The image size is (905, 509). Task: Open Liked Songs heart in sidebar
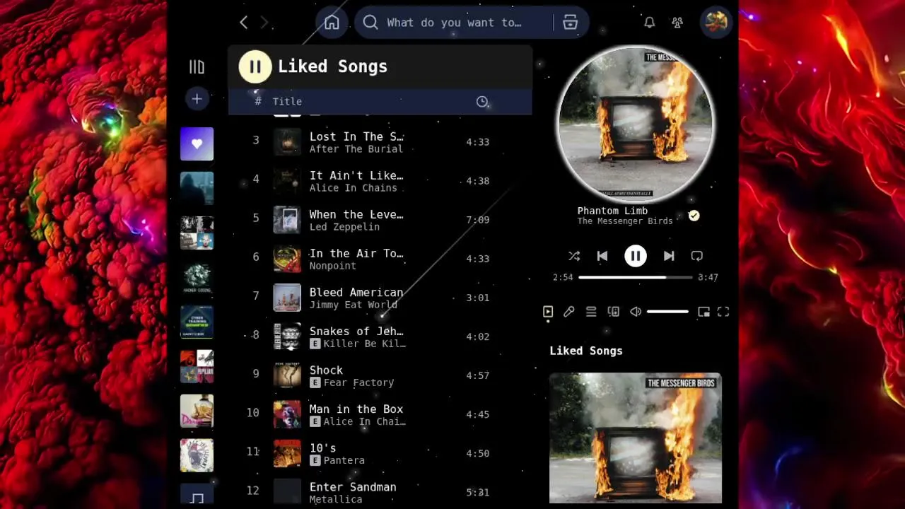pos(197,144)
